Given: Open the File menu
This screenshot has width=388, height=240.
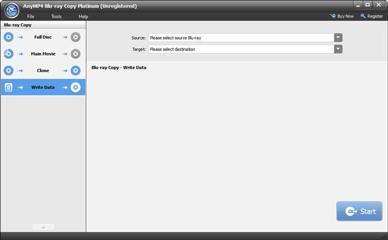Looking at the screenshot, I should coord(30,16).
